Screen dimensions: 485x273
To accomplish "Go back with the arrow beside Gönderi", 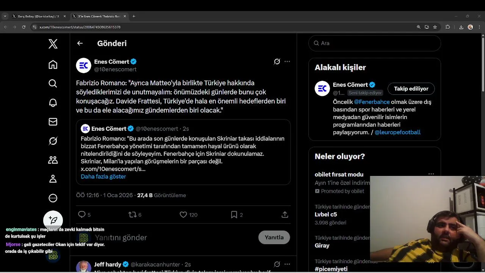I will pyautogui.click(x=80, y=43).
